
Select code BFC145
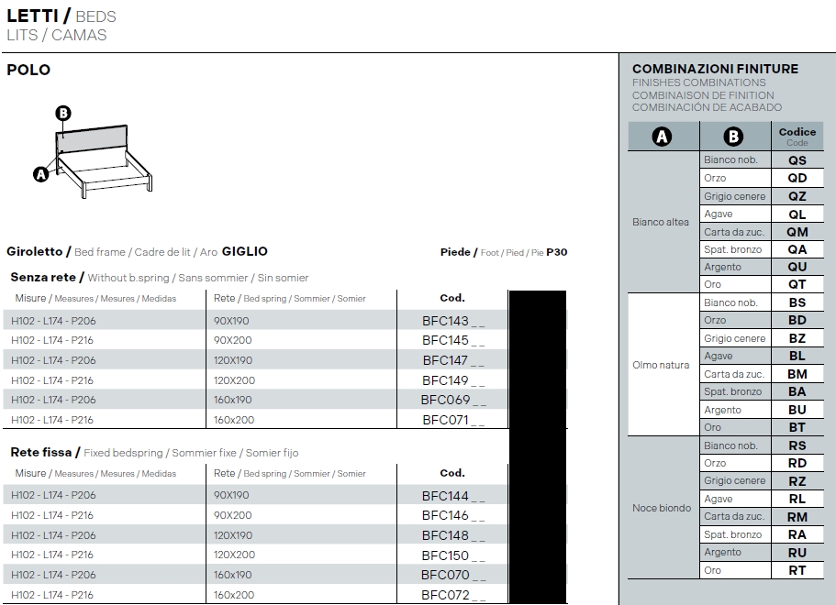point(453,340)
